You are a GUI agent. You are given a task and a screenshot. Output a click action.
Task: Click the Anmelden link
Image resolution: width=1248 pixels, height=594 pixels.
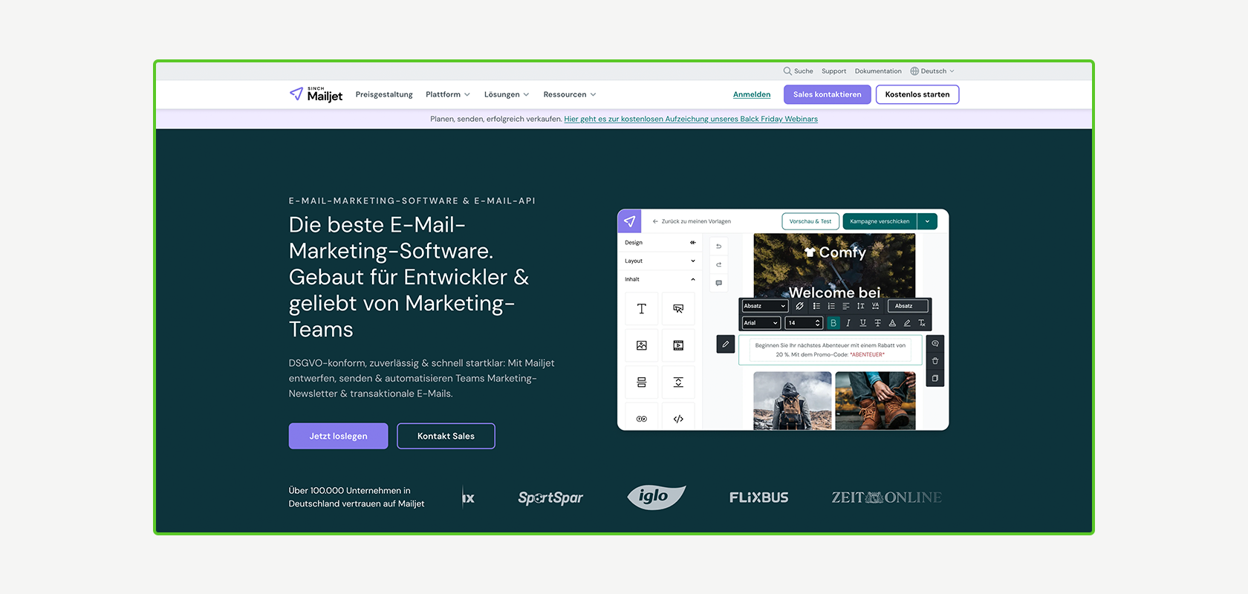752,94
